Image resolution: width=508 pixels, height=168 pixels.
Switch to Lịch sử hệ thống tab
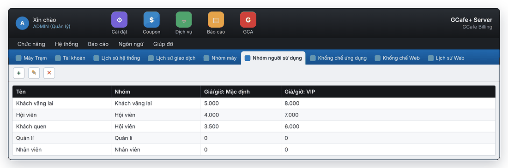pyautogui.click(x=117, y=58)
